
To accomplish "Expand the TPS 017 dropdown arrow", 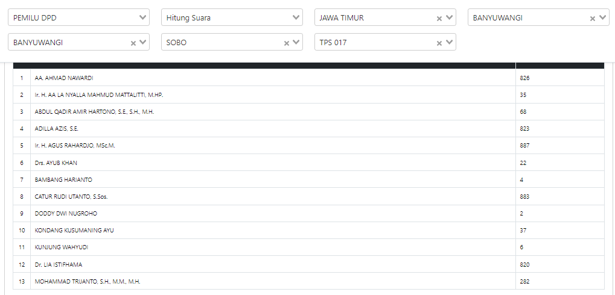I will tap(449, 42).
